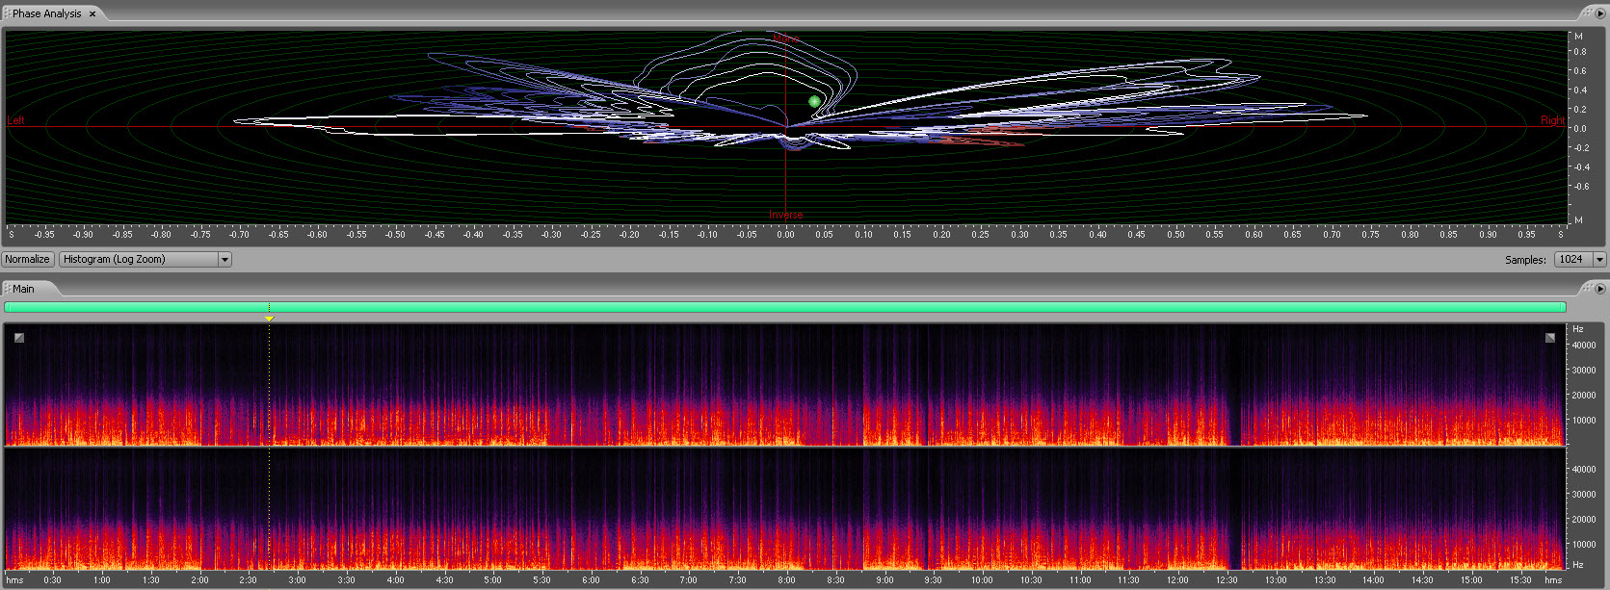Click the 8:00 mark on the timeline ruler

point(786,579)
